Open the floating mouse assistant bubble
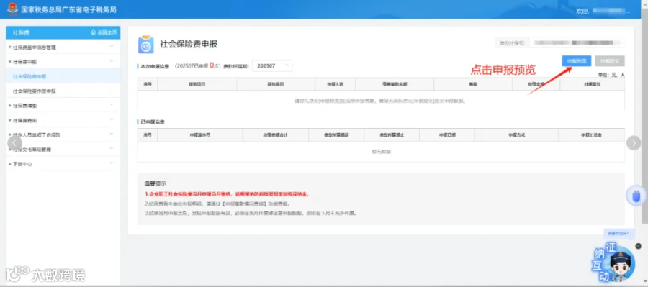The width and height of the screenshot is (648, 287). [x=636, y=196]
